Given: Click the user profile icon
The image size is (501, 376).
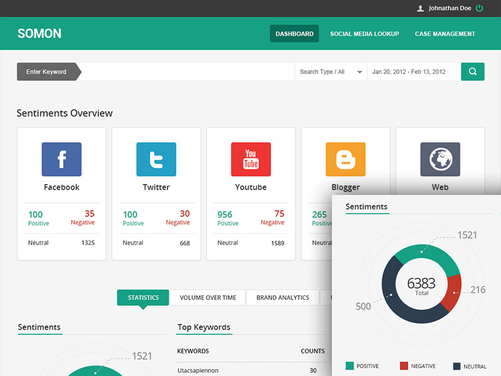Looking at the screenshot, I should point(420,8).
